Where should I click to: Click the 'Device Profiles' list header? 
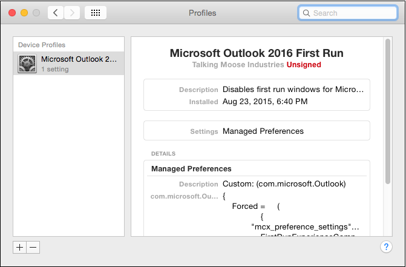[42, 45]
